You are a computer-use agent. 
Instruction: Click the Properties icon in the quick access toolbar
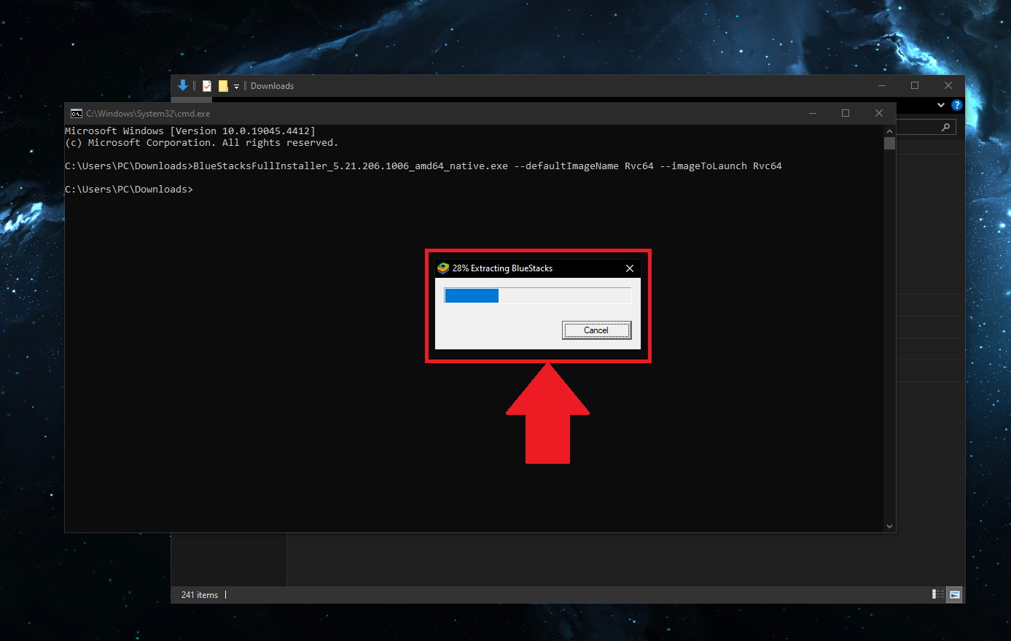(x=206, y=85)
